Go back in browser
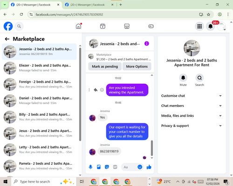The image size is (233, 186). [5, 14]
